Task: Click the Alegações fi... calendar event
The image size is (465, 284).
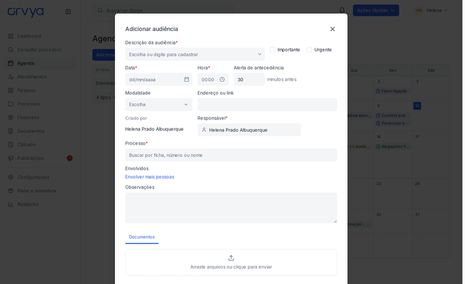Action: coord(393,147)
